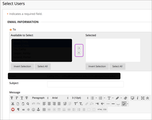Click the Undo arrow icon
This screenshot has height=120, width=152.
pos(34,104)
